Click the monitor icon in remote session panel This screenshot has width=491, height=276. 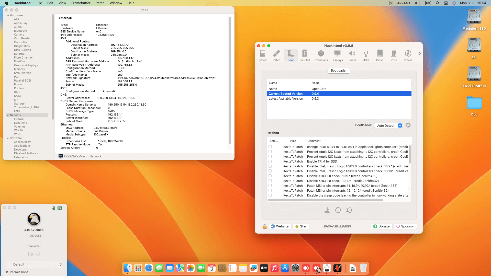[60, 208]
